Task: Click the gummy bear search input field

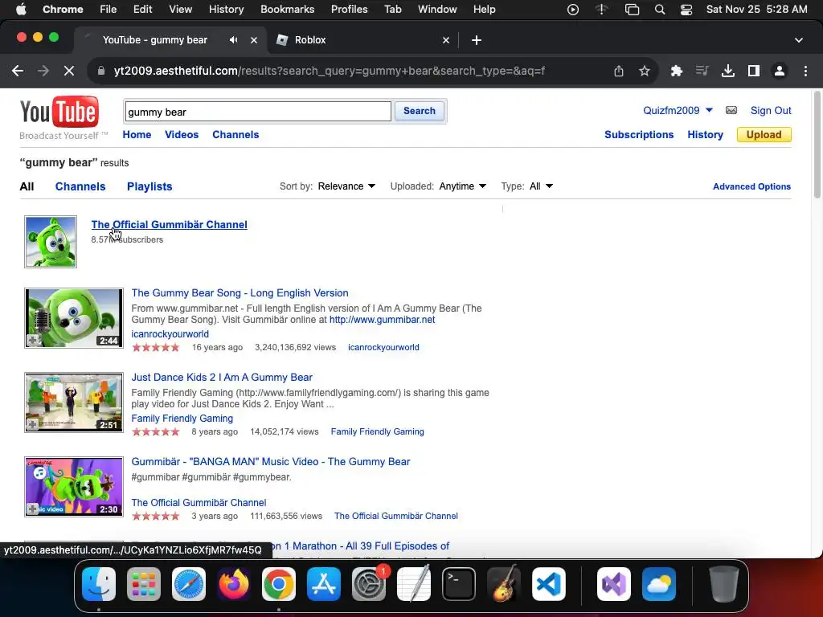Action: coord(258,112)
